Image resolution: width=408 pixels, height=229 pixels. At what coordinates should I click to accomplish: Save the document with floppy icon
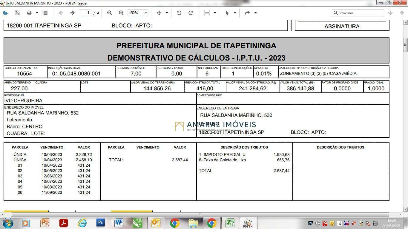tap(17, 13)
